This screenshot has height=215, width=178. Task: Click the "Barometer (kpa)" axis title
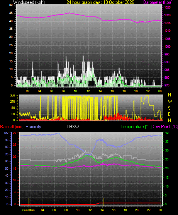tap(158, 2)
